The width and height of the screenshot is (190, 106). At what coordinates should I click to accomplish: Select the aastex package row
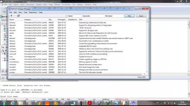(x=77, y=33)
